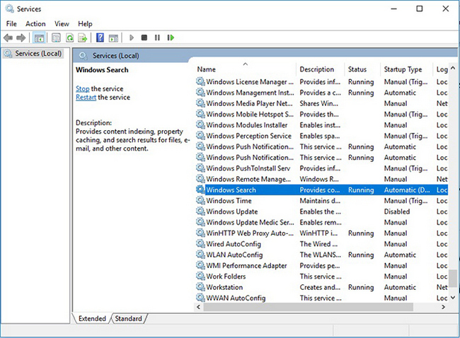The width and height of the screenshot is (460, 338).
Task: Select Windows PushToInstall Serv service name
Action: [248, 168]
